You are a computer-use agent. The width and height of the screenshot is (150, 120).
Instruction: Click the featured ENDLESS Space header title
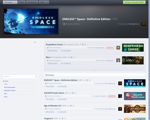point(86,19)
